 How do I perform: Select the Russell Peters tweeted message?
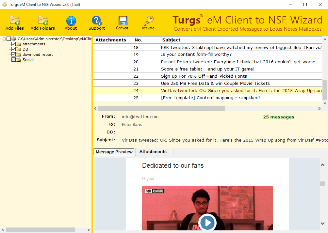click(x=207, y=62)
